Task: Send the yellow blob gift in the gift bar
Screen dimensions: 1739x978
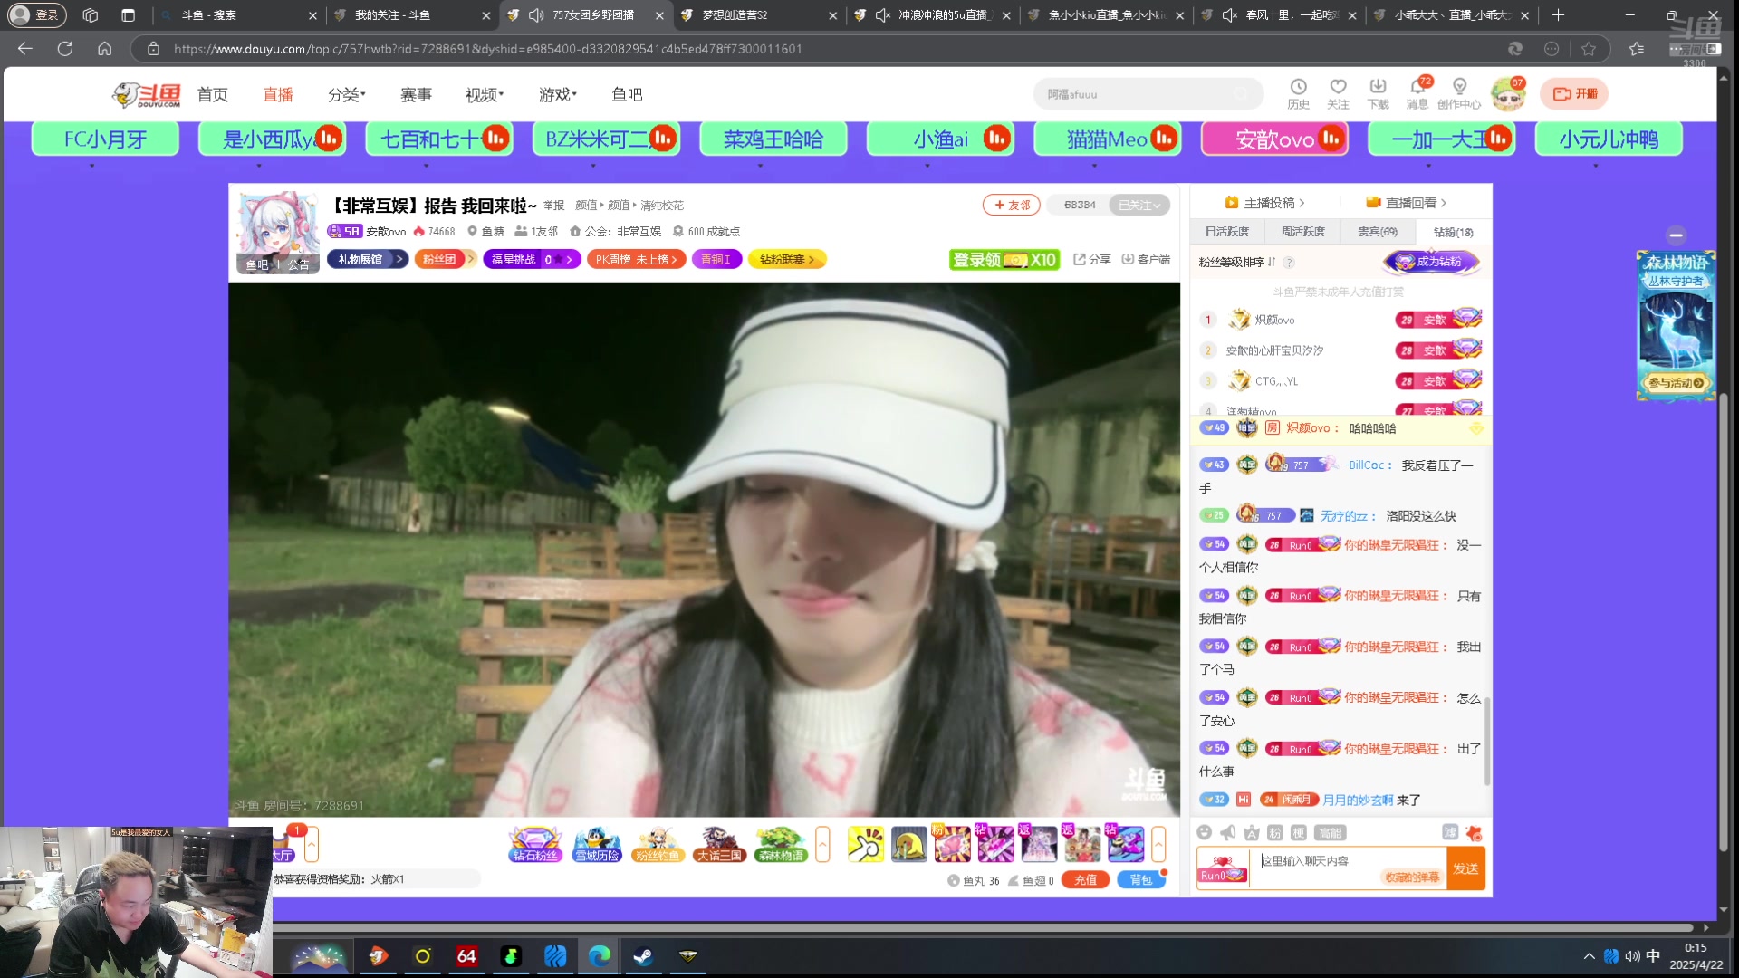Action: [x=909, y=844]
